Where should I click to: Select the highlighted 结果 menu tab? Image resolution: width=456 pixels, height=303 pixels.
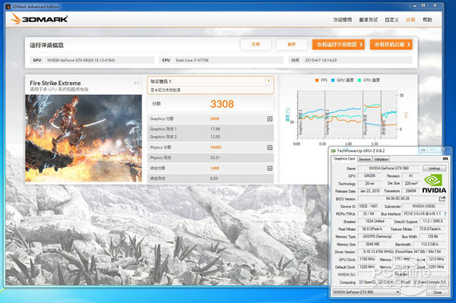[x=410, y=20]
